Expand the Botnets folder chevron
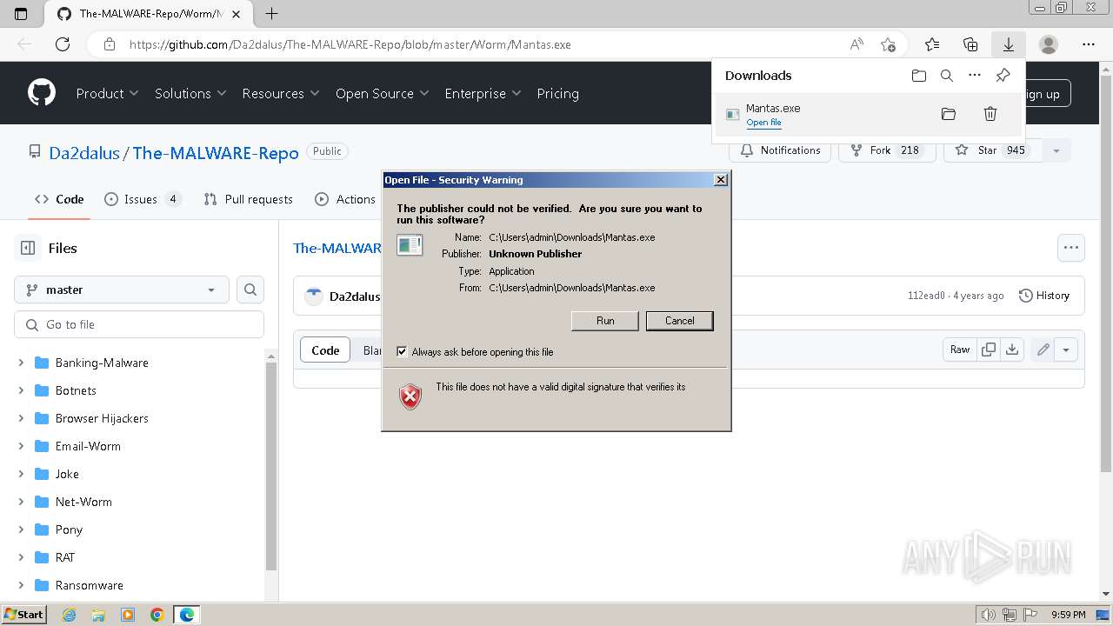Image resolution: width=1113 pixels, height=626 pixels. click(21, 390)
